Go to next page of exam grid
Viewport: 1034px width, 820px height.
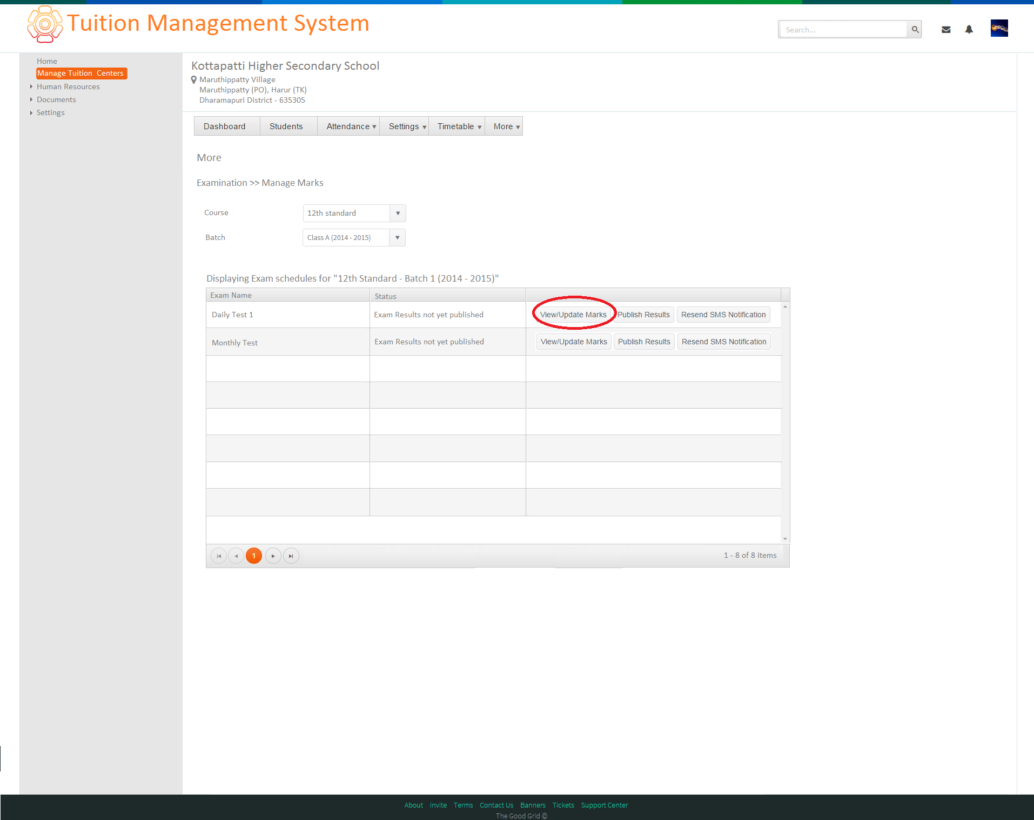coord(273,556)
